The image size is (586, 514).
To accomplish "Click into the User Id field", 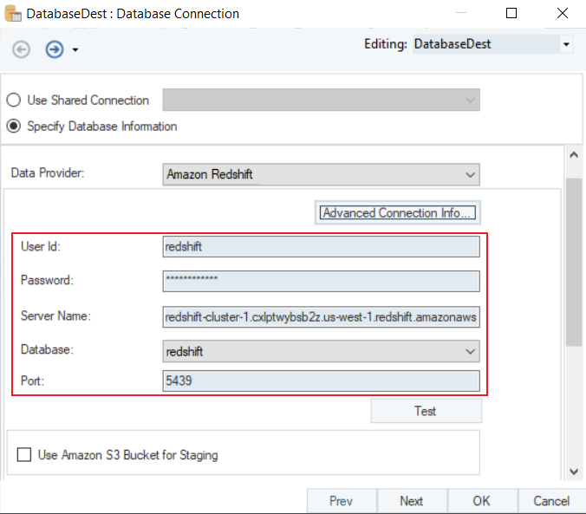I will pos(321,247).
